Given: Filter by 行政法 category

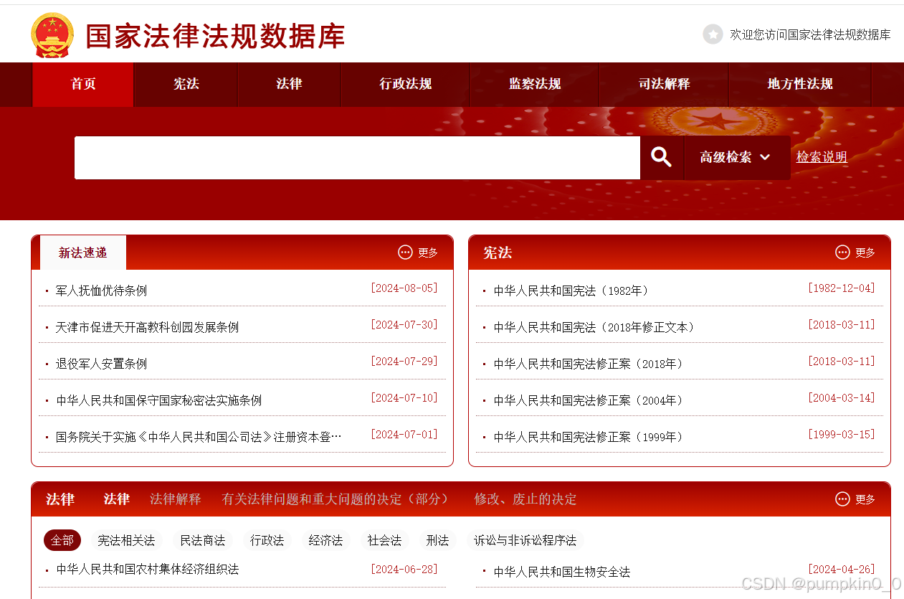Looking at the screenshot, I should pyautogui.click(x=267, y=540).
